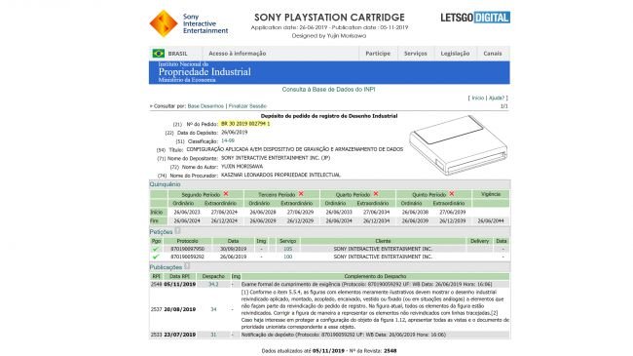This screenshot has width=633, height=356.
Task: Click the Cliente column header
Action: pyautogui.click(x=383, y=241)
